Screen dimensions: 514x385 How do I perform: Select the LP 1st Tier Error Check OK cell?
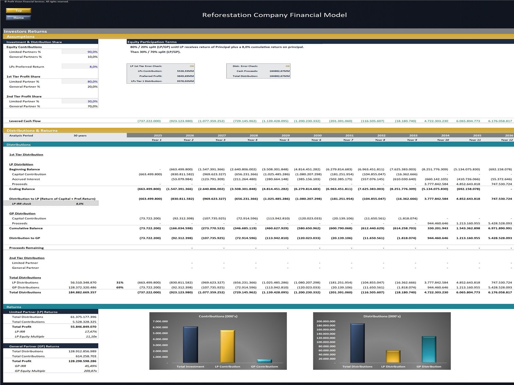(191, 66)
